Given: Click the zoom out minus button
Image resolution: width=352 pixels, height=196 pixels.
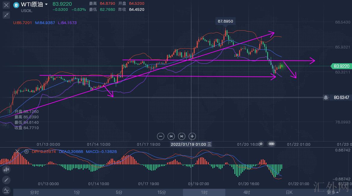Looking at the screenshot, I should 161,136.
